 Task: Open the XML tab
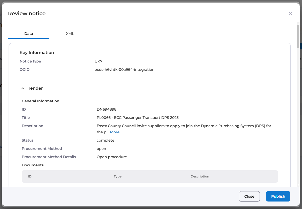click(x=70, y=34)
